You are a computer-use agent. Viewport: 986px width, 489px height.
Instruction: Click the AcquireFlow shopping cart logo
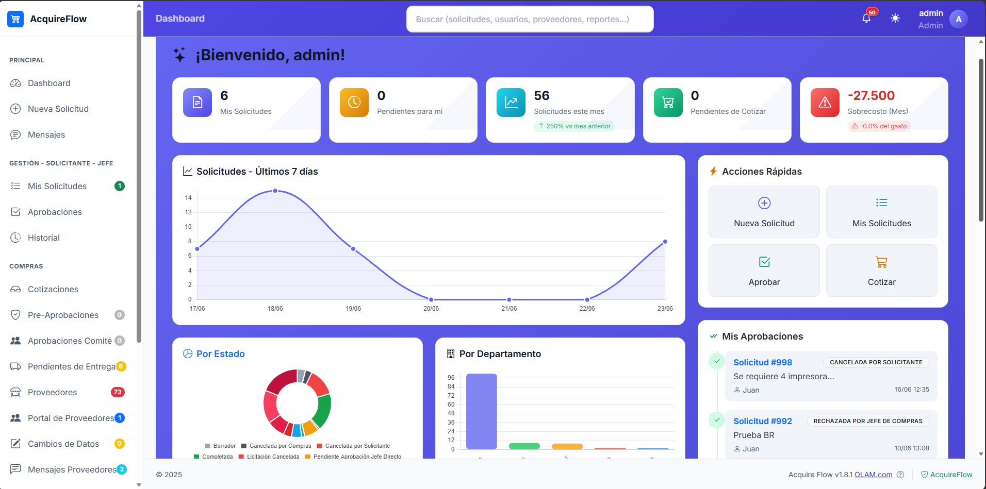pos(15,19)
